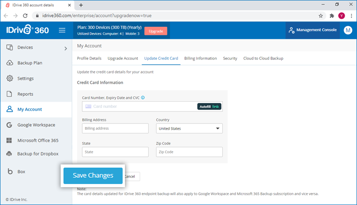The image size is (357, 205).
Task: Expand the Devices submenu chevron
Action: (66, 49)
